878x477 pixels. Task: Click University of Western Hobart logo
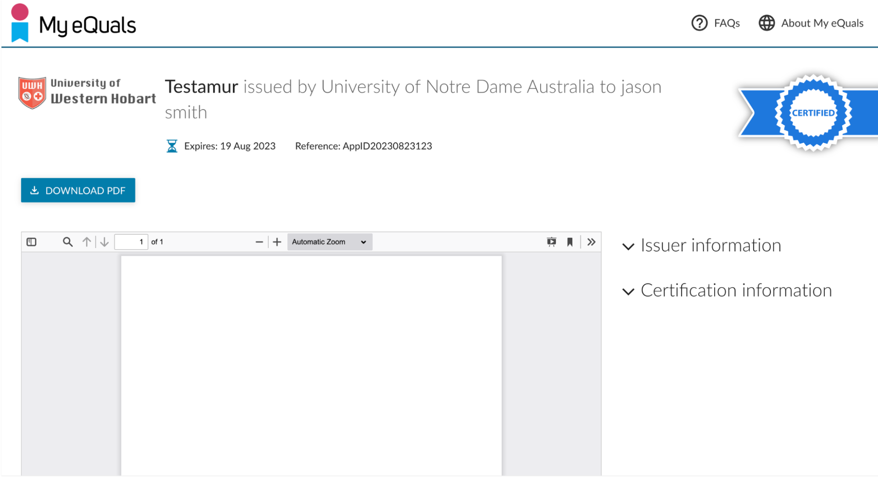click(x=87, y=92)
